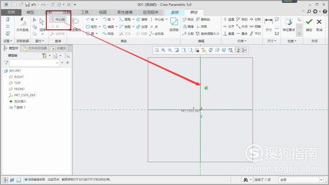
Task: Open 特征要求 feature requirements
Action: [289, 25]
